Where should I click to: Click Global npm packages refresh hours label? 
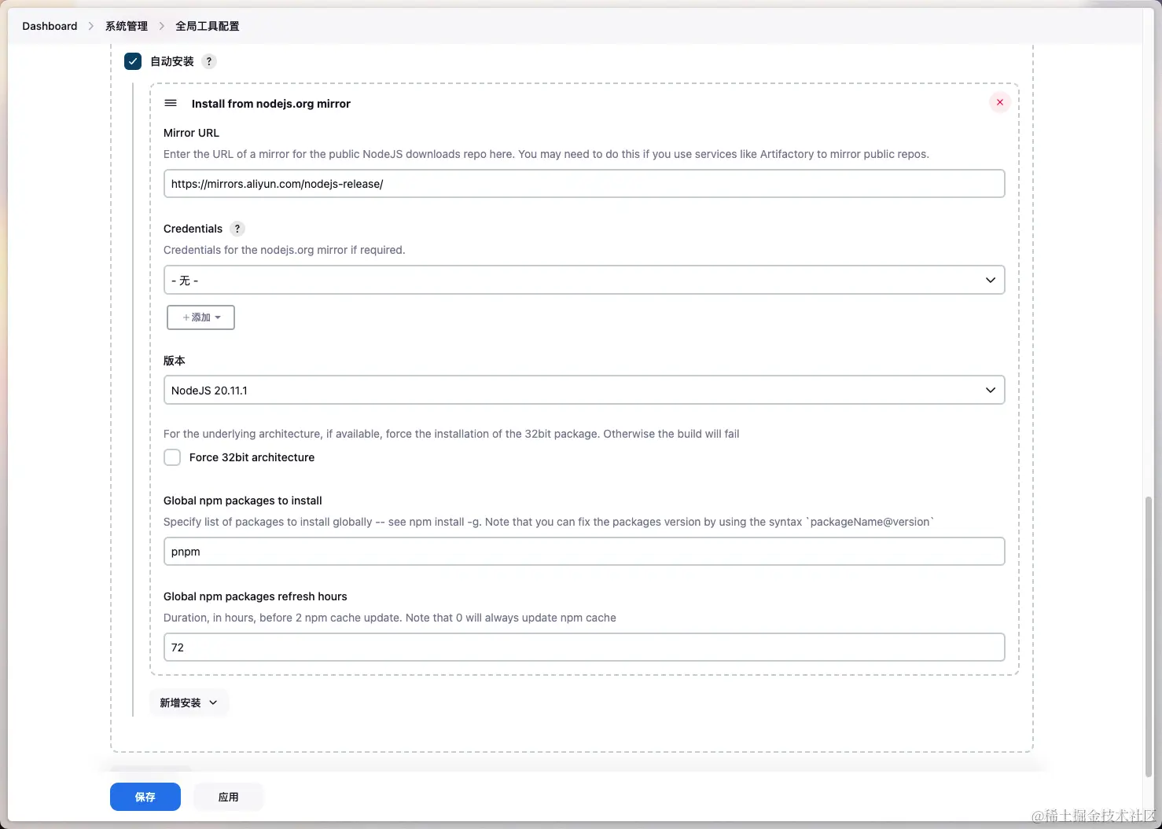256,596
